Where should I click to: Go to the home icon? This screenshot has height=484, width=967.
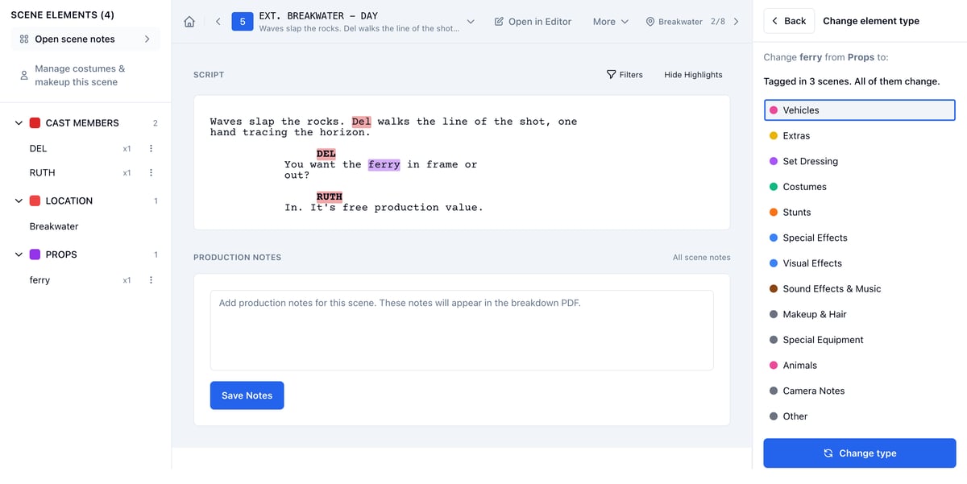pos(189,22)
